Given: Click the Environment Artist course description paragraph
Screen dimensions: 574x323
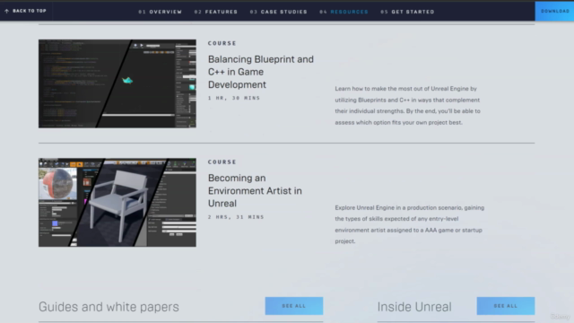Looking at the screenshot, I should pyautogui.click(x=410, y=224).
